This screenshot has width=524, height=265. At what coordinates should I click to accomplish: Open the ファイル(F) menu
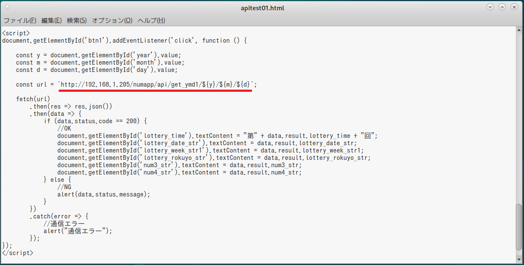click(20, 20)
